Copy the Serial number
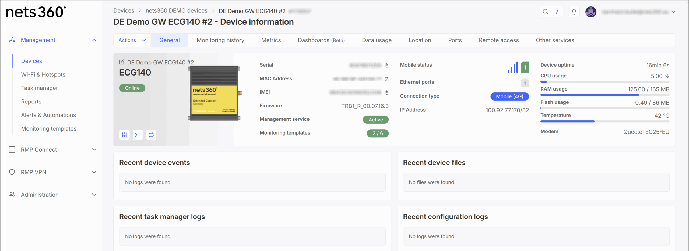689x251 pixels. click(386, 65)
